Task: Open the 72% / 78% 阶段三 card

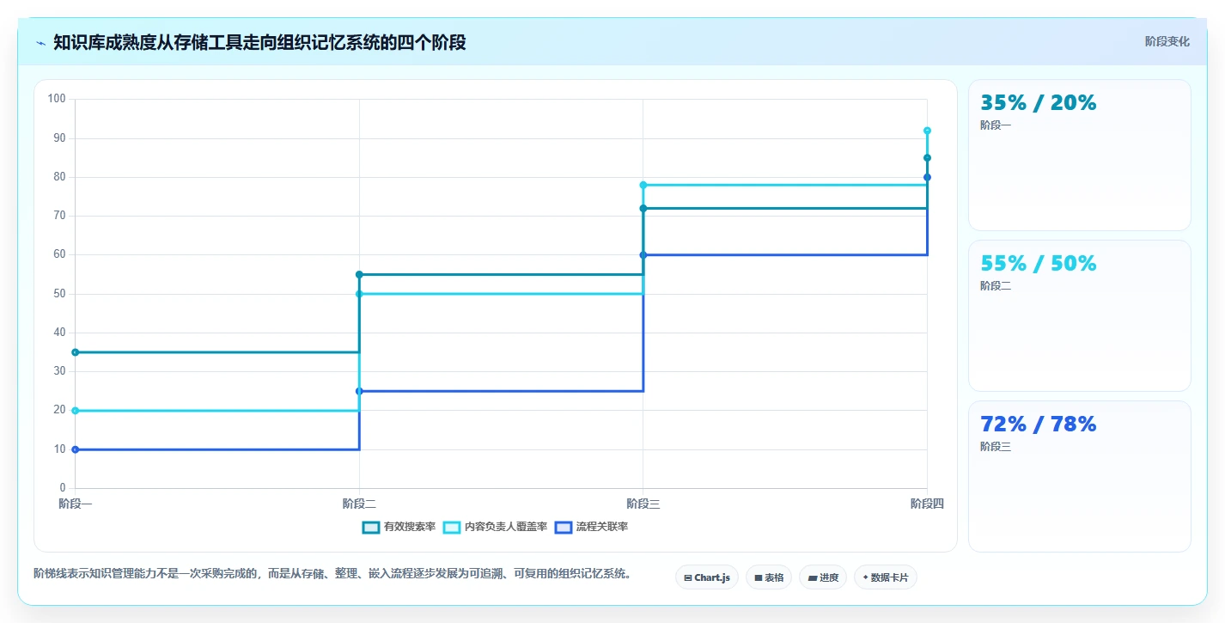Action: point(1080,476)
